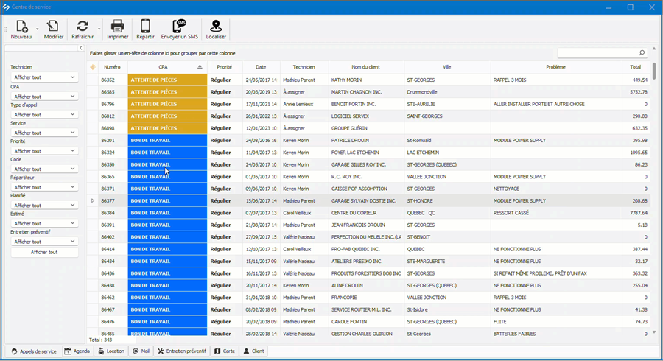Open the dropdown arrow next to Nouveau
Screen dimensions: 663x361
38,29
